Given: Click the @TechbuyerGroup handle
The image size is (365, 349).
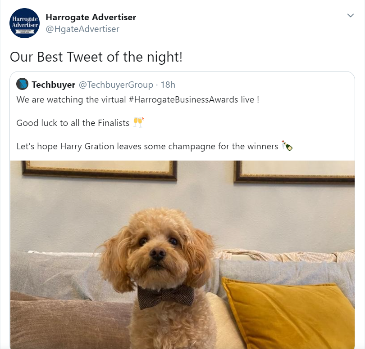Looking at the screenshot, I should point(116,85).
